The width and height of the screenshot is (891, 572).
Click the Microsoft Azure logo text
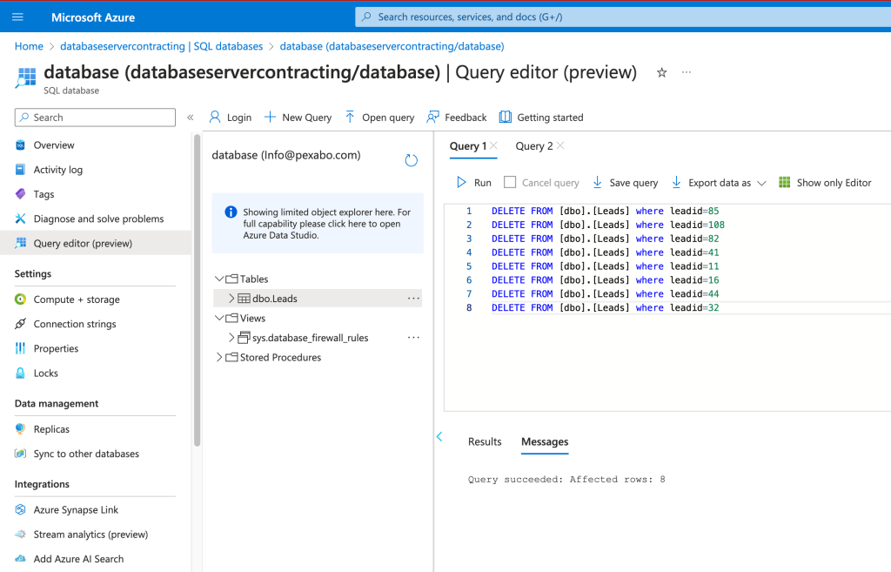coord(92,17)
